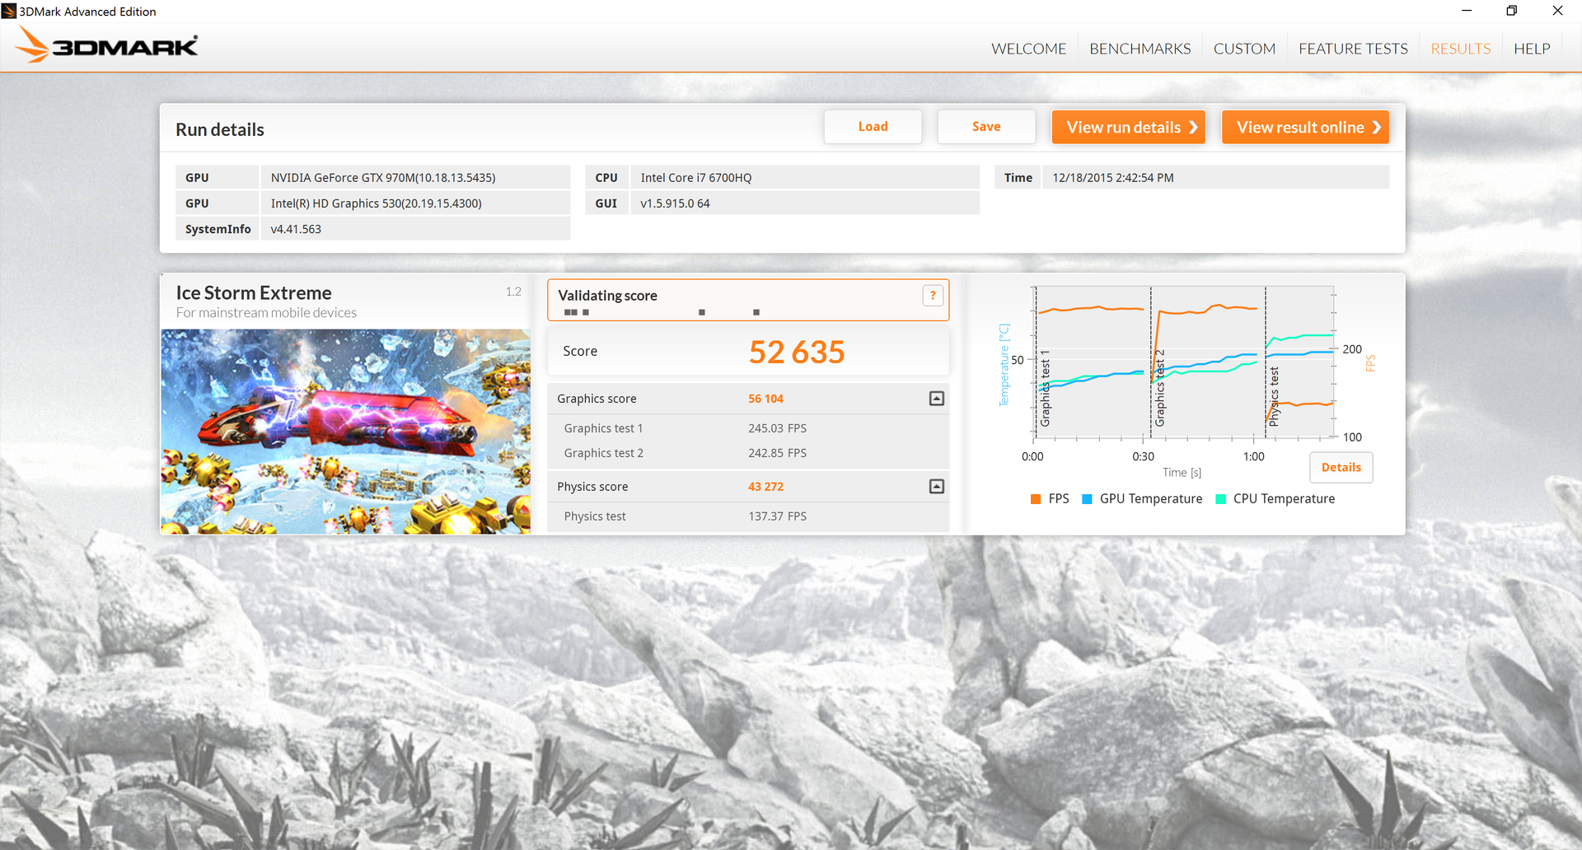Restore down the 3DMark window

[1512, 11]
